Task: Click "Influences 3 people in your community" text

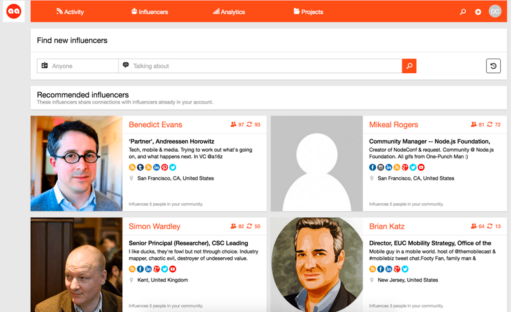Action: click(x=406, y=306)
